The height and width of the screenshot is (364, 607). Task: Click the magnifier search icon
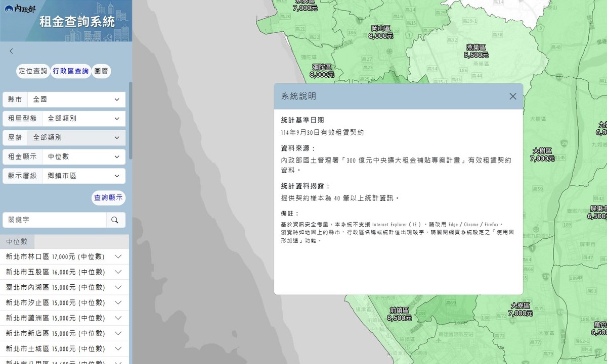[115, 220]
